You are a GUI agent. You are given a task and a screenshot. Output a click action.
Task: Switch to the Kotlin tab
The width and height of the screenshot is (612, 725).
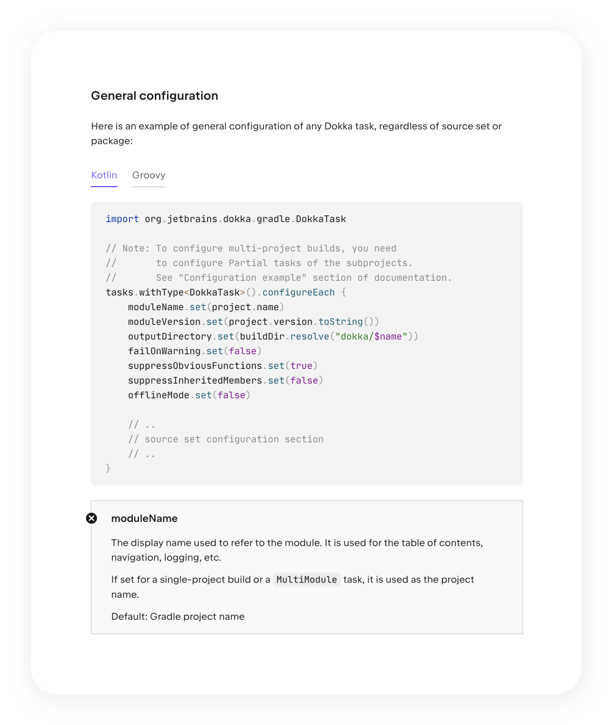pos(104,176)
